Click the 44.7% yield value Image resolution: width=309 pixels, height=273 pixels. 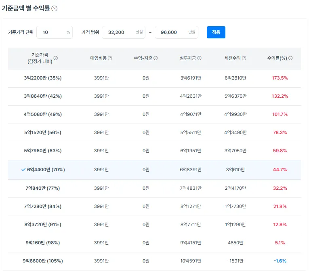[x=280, y=170]
